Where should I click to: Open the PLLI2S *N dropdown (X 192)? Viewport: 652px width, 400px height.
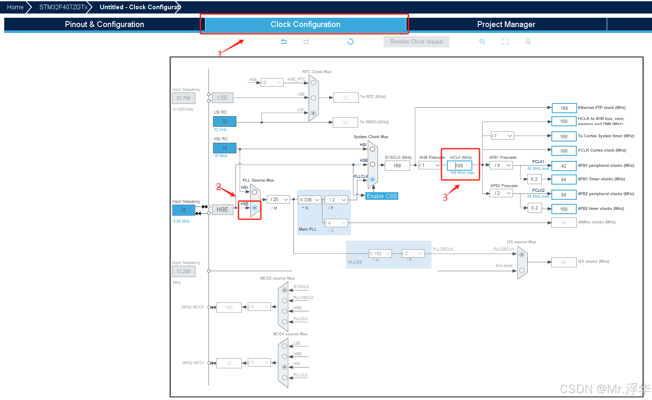(380, 253)
